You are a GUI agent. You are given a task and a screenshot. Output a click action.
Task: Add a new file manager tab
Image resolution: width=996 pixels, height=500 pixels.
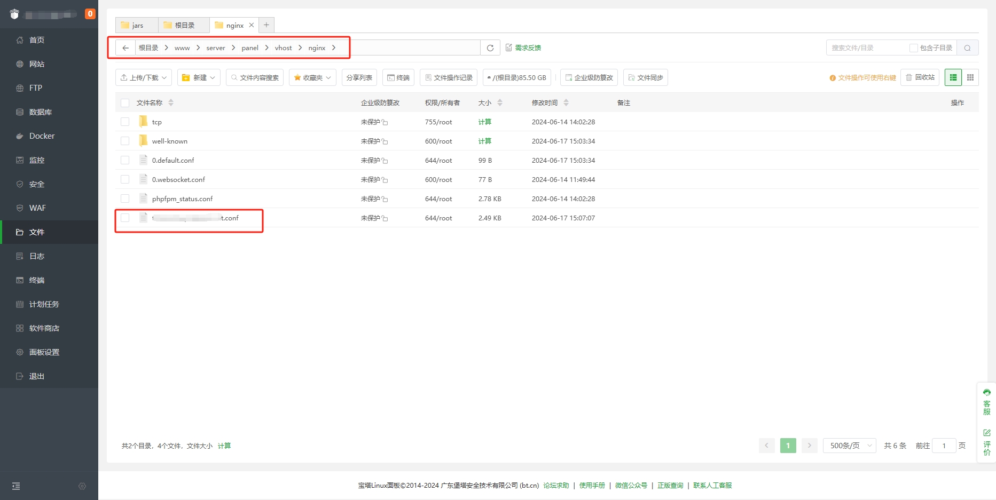pos(266,25)
